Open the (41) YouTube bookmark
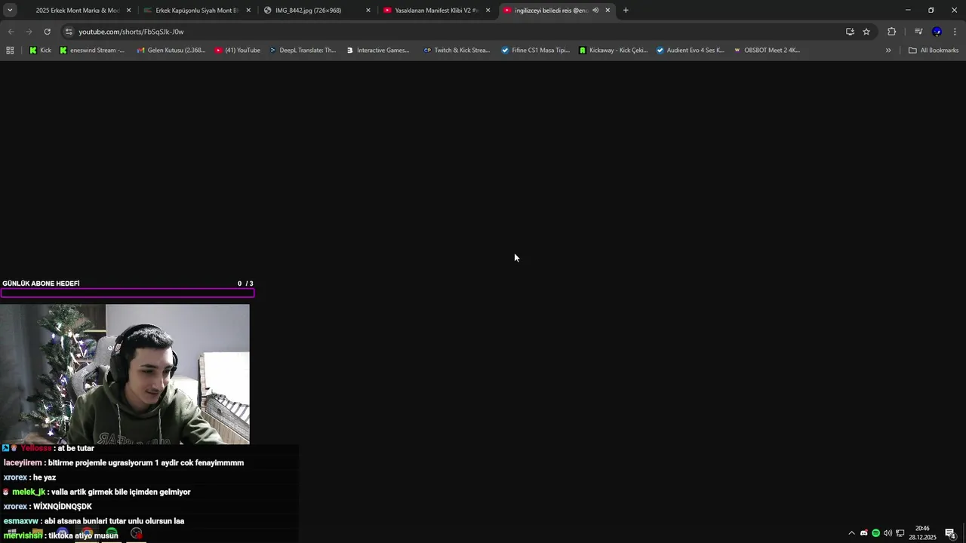This screenshot has width=966, height=543. (238, 51)
